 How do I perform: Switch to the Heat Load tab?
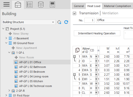coord(94,6)
